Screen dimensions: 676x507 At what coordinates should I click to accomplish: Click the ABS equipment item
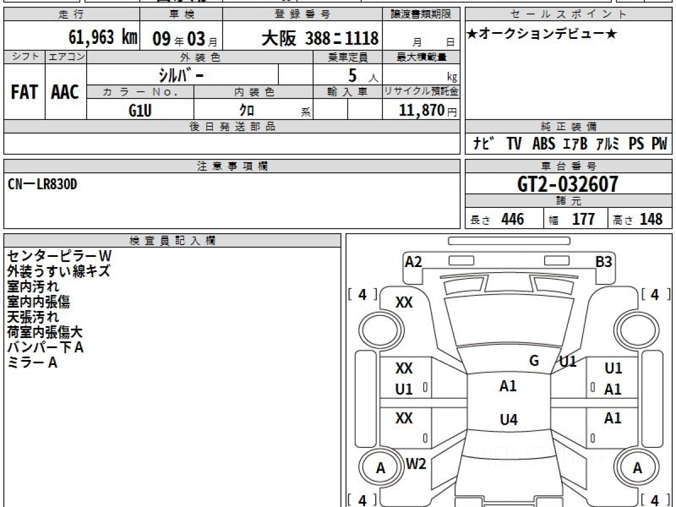pyautogui.click(x=544, y=144)
